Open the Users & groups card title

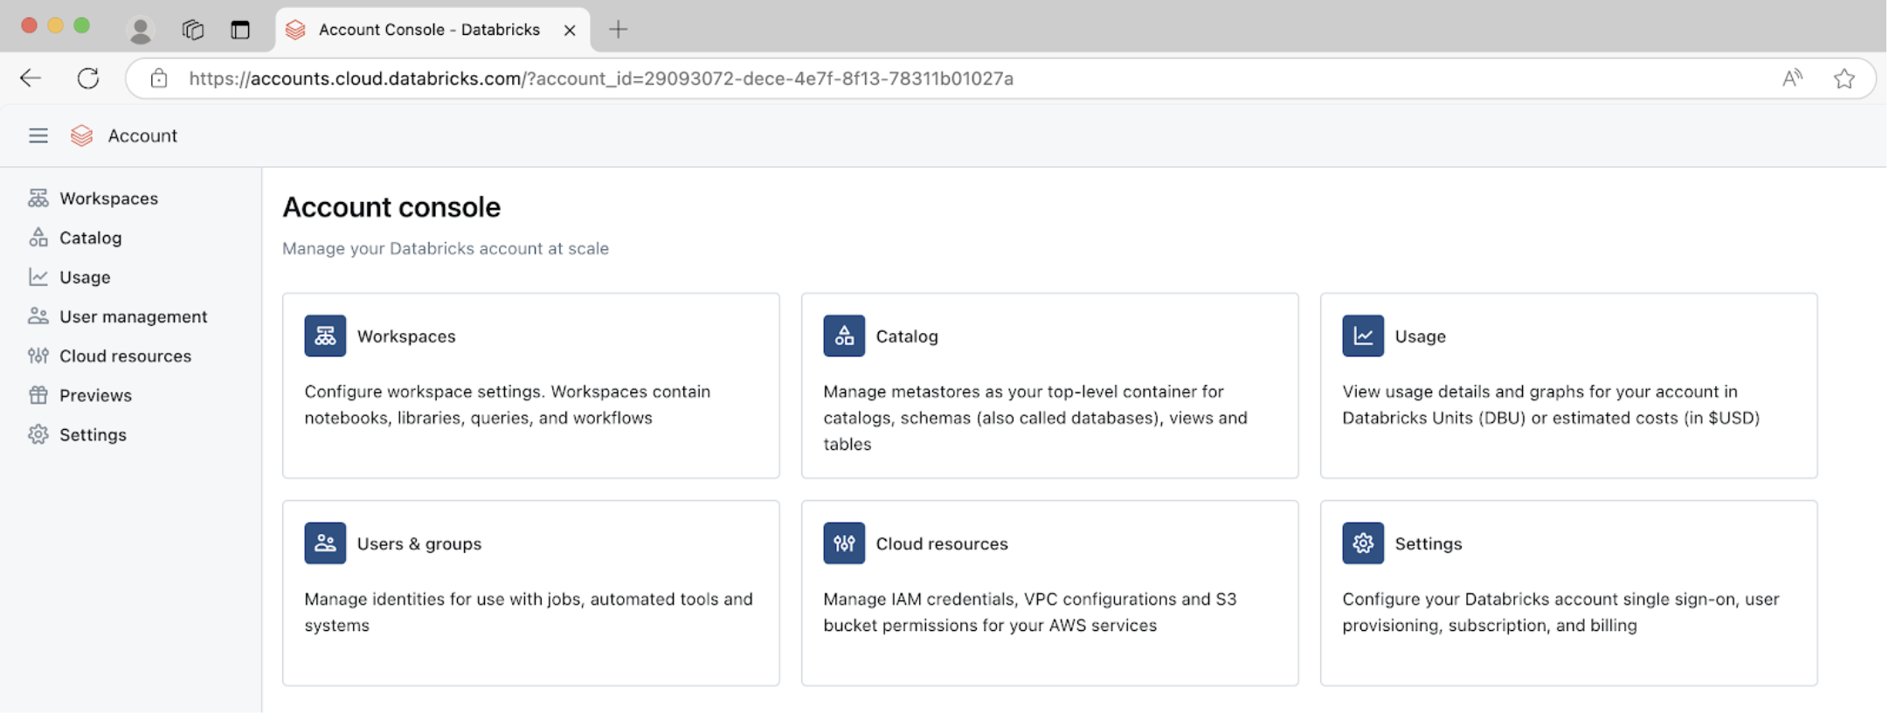coord(419,543)
